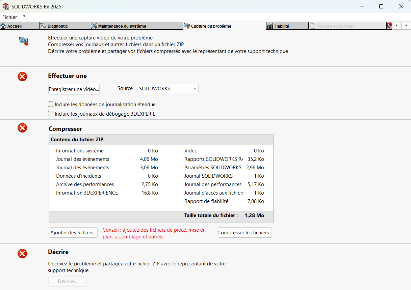Minimize the SOLIDWORKS Rx window
Viewport: 411px width, 290px height.
pyautogui.click(x=361, y=6)
